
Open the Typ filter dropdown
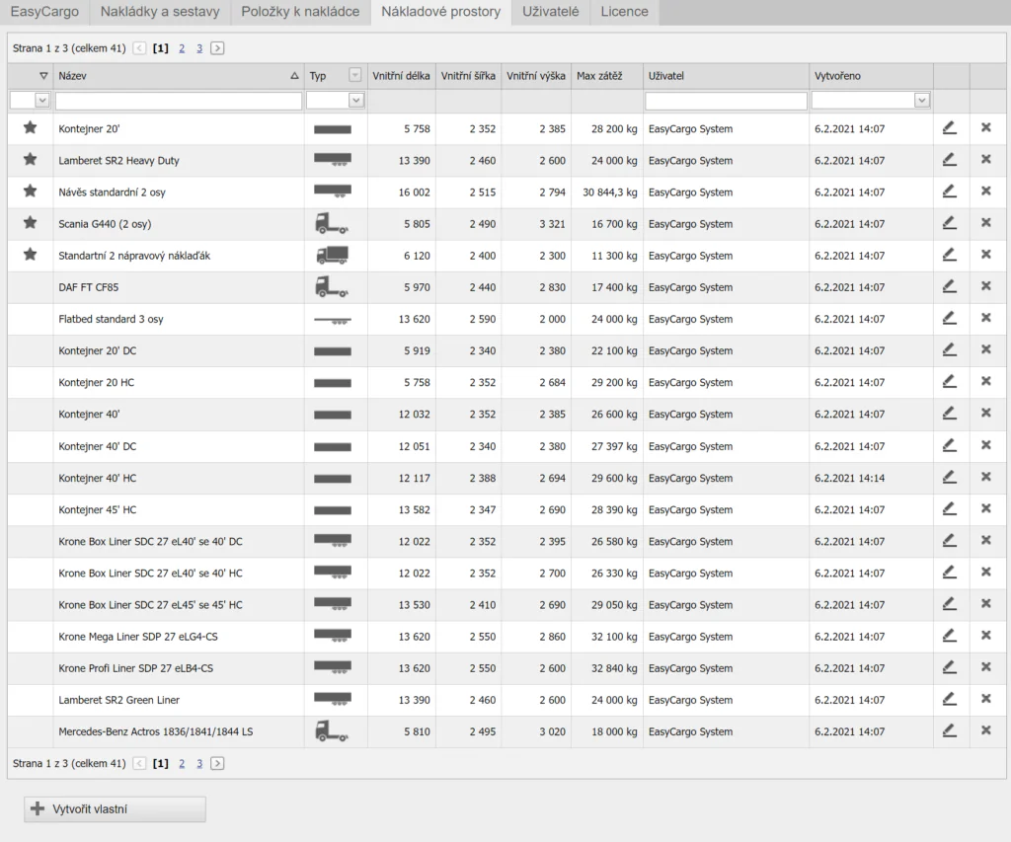[355, 101]
